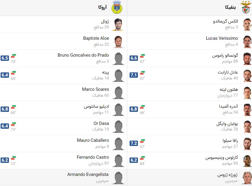
Task: Open ژوئل player photo
Action: click(118, 24)
